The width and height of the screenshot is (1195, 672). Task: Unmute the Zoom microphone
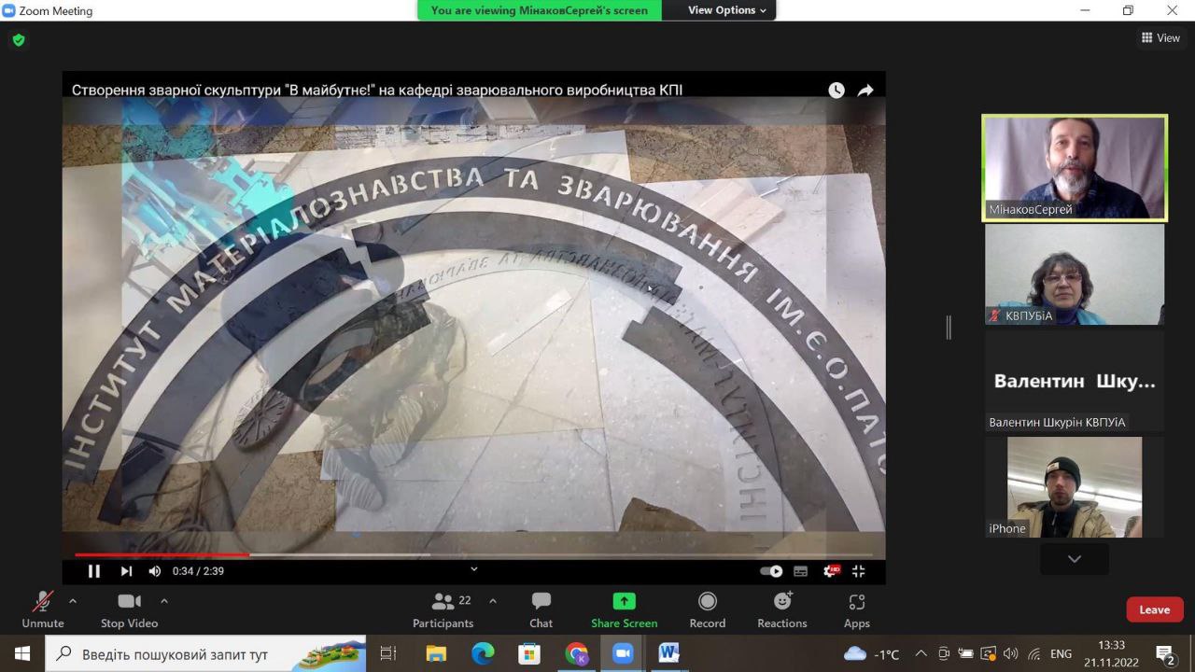coord(43,610)
